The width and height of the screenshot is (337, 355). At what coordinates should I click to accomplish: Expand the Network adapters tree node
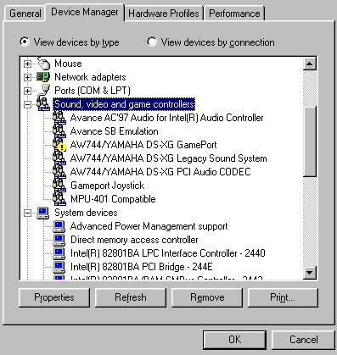tap(27, 77)
